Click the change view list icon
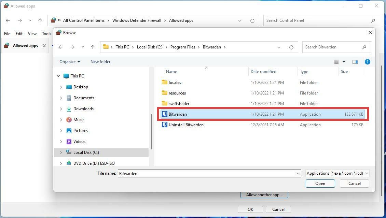The image size is (386, 218). pyautogui.click(x=336, y=62)
